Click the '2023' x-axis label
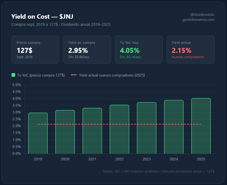The height and width of the screenshot is (185, 227). pyautogui.click(x=147, y=159)
